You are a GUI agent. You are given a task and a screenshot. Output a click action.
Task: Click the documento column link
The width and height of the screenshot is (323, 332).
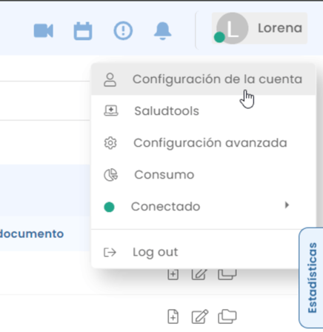(32, 233)
